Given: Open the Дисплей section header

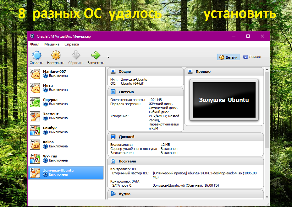Looking at the screenshot, I should click(185, 137).
